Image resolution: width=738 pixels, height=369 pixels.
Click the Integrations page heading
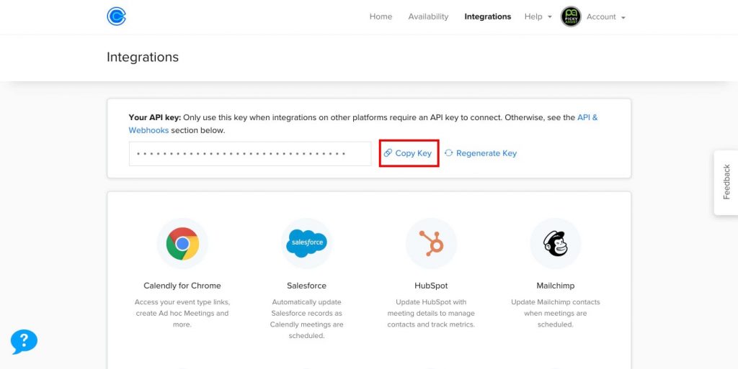[x=143, y=57]
